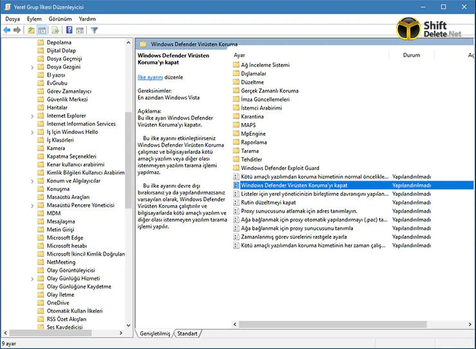This screenshot has width=476, height=349.
Task: Click settings list horizontal scroll right arrow
Action: coord(470,325)
